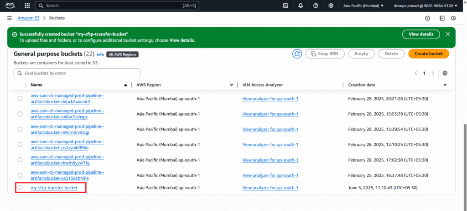Open View analyzer link for xa515okb49ie row

coord(270,176)
